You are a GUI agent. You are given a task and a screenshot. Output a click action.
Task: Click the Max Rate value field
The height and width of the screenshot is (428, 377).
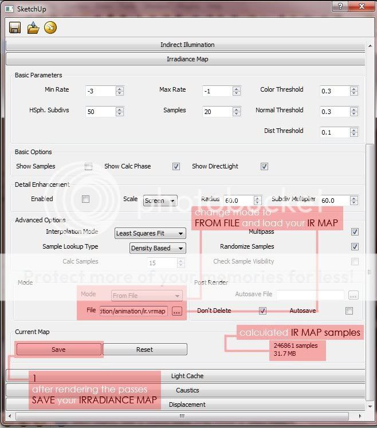click(x=217, y=91)
